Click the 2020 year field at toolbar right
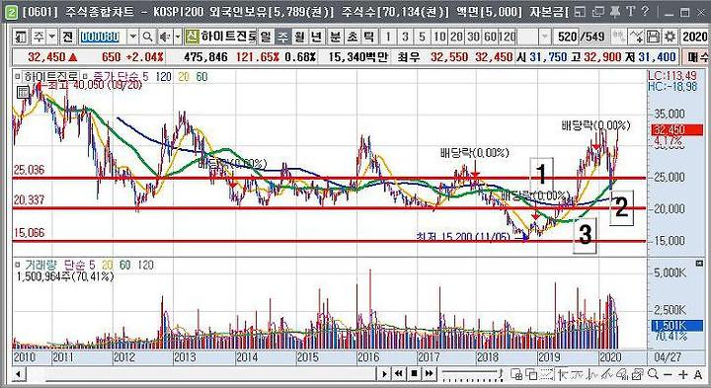This screenshot has width=711, height=388. click(x=694, y=37)
